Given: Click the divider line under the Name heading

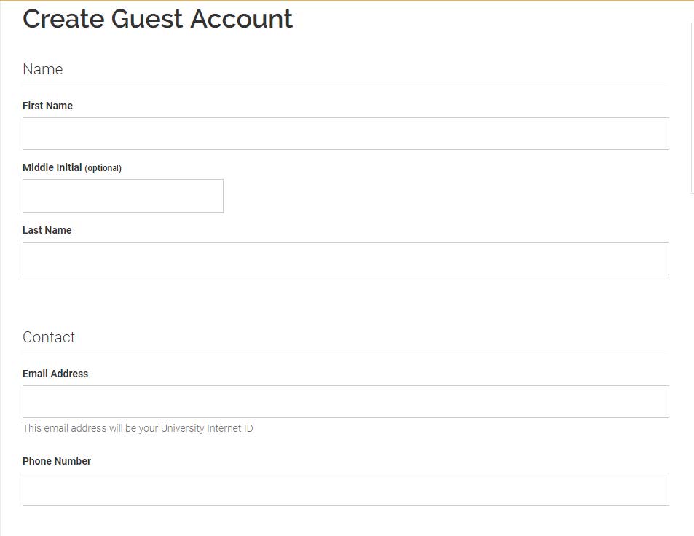Looking at the screenshot, I should [x=345, y=84].
